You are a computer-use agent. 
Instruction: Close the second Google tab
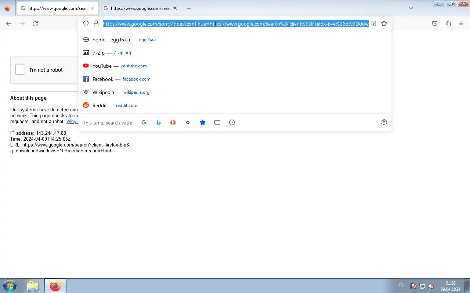175,8
